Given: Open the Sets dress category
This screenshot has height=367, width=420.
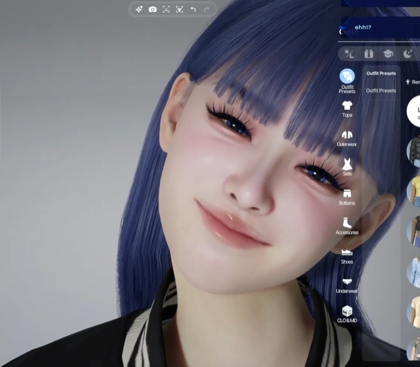Looking at the screenshot, I should coord(347,167).
